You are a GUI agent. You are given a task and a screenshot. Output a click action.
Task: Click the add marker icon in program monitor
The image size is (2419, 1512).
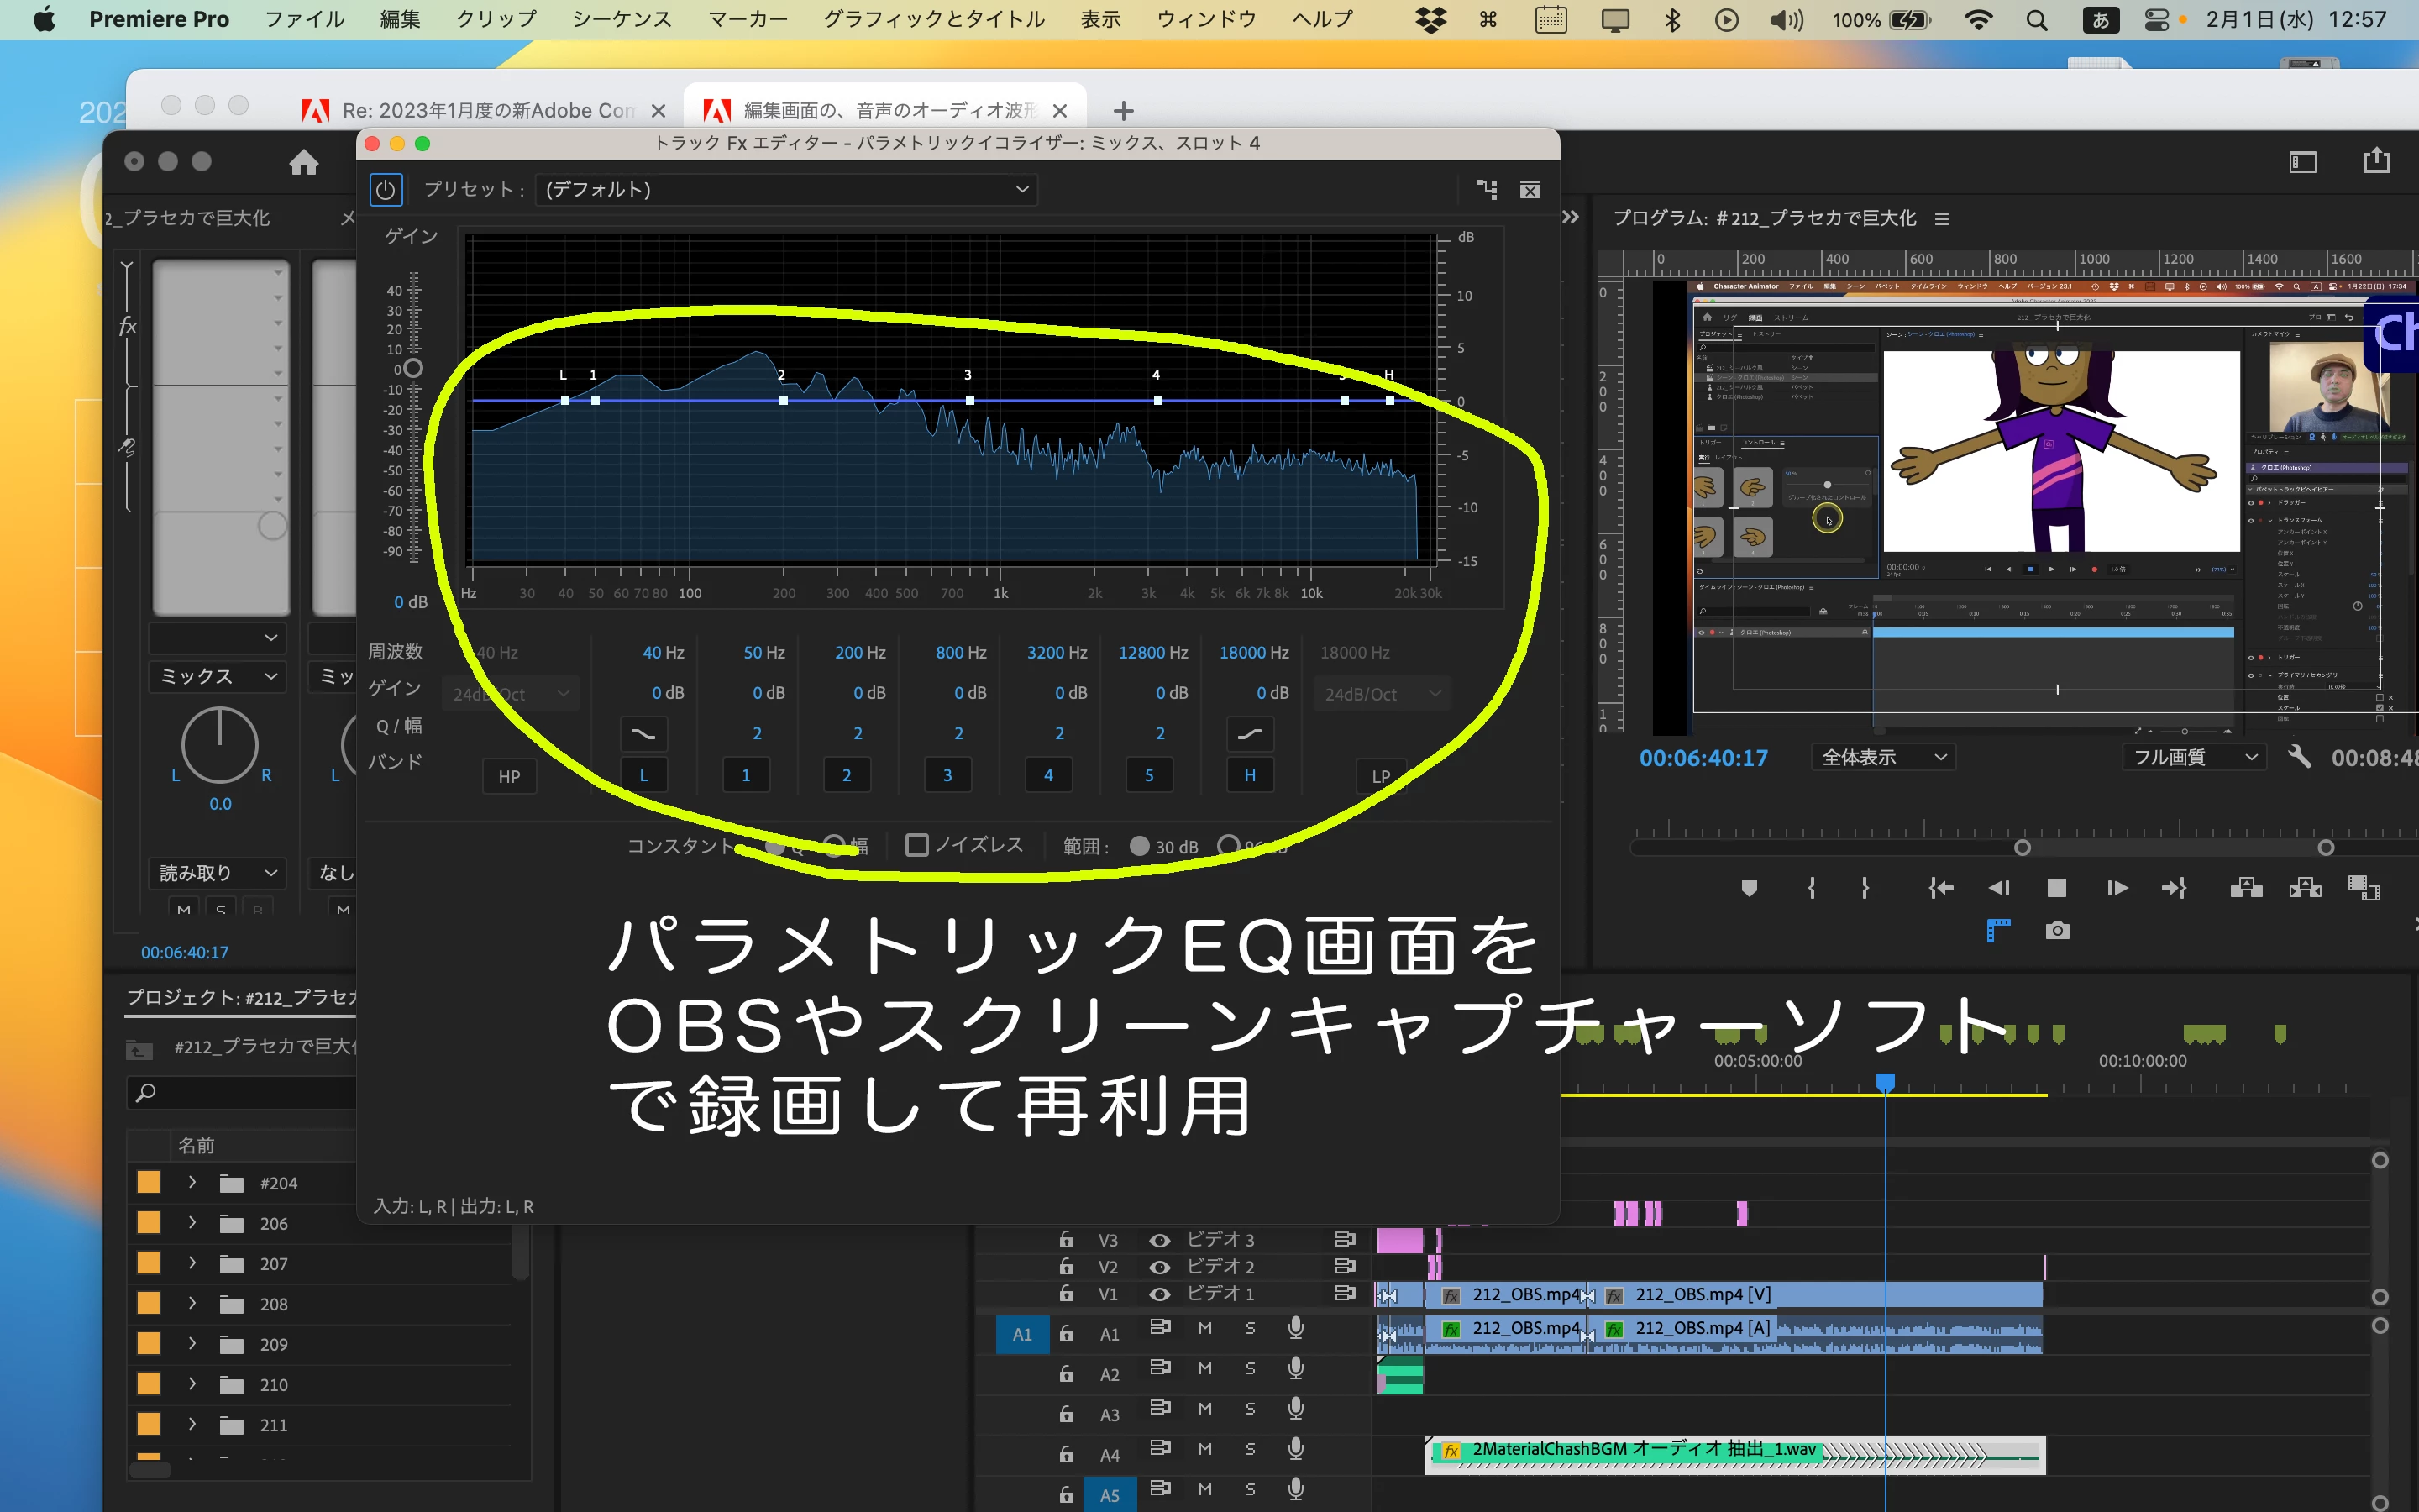(x=1748, y=888)
